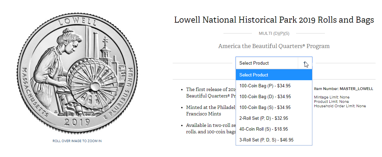
Task: Click the 'Roll over image to zoom in' caption
Action: (77, 141)
